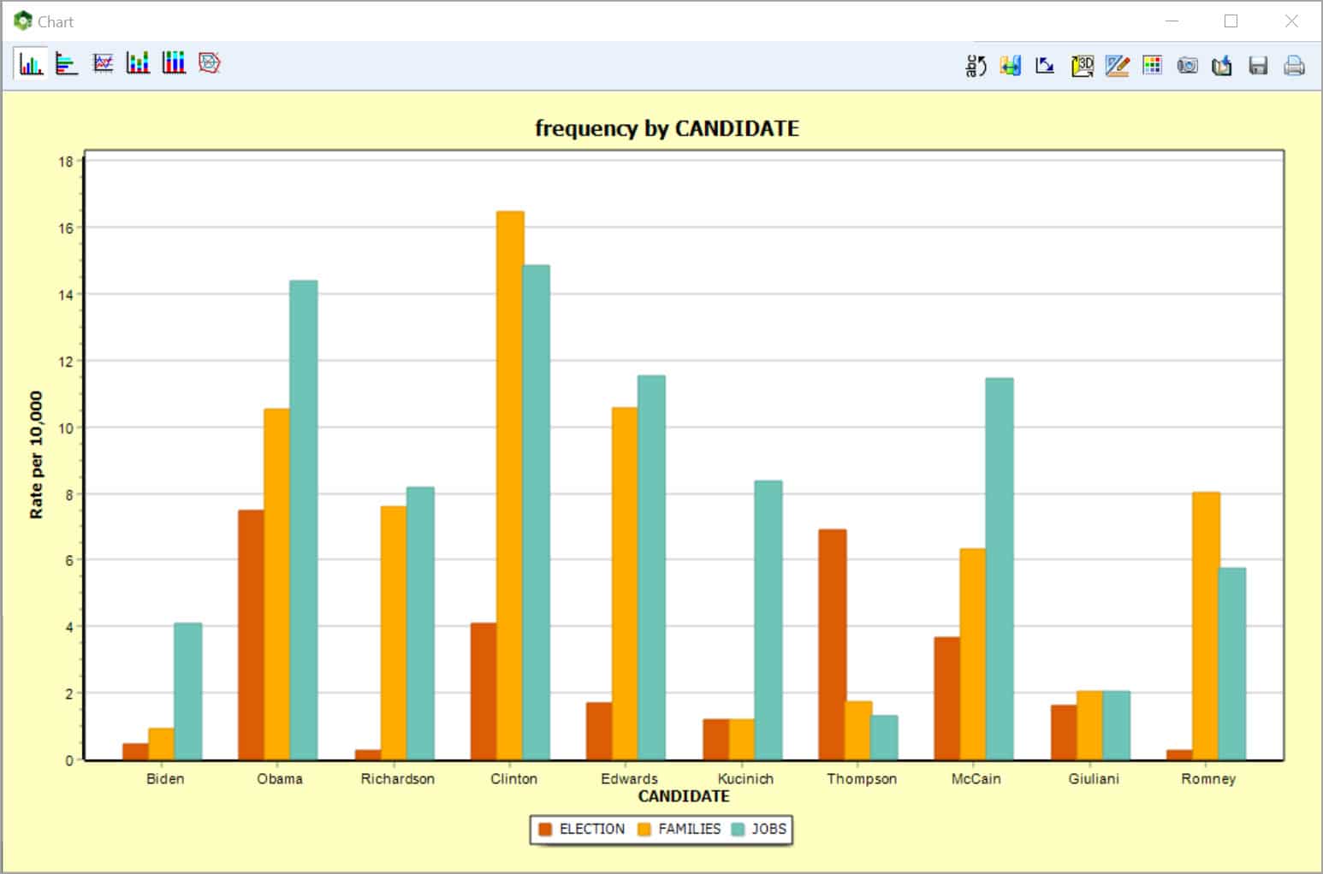Save the chart with the floppy disk icon
This screenshot has height=874, width=1323.
tap(1258, 66)
